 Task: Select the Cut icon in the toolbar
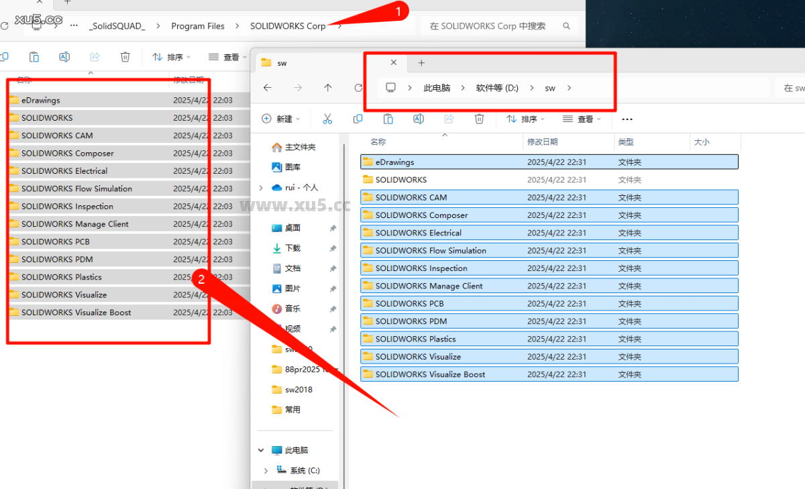(x=327, y=119)
